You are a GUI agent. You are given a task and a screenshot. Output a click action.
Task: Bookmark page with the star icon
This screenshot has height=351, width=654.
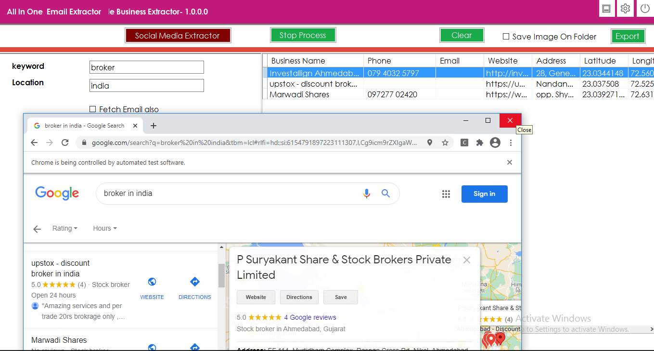pos(445,143)
